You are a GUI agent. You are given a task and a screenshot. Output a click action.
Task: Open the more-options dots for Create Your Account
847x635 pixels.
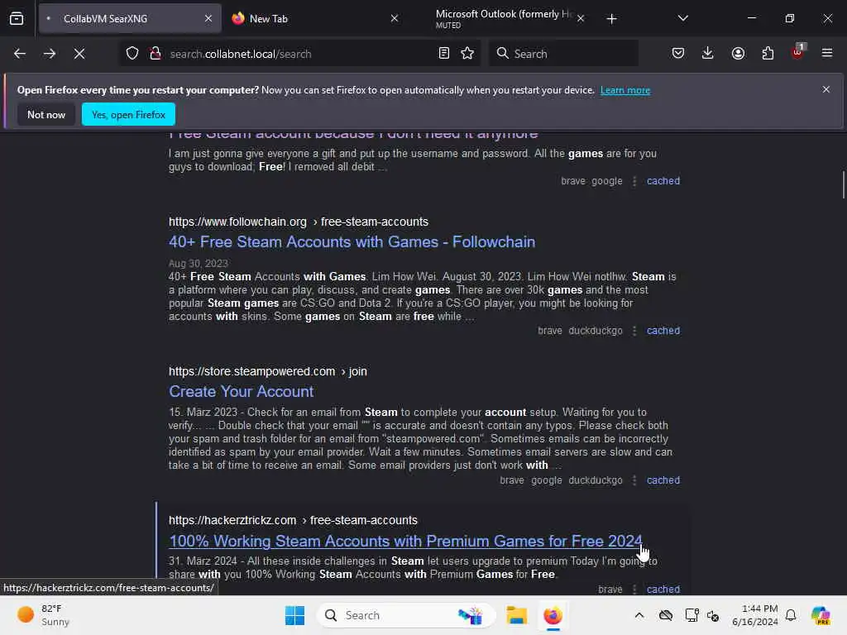point(634,480)
